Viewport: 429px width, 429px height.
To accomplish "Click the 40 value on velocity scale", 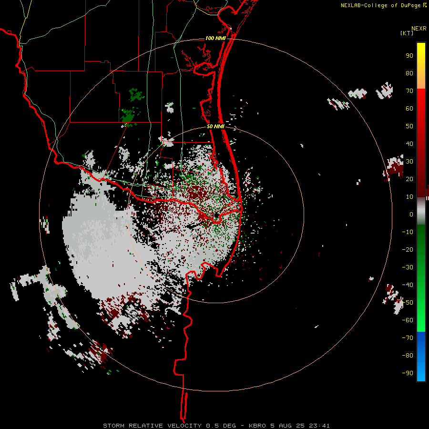I will click(x=409, y=144).
